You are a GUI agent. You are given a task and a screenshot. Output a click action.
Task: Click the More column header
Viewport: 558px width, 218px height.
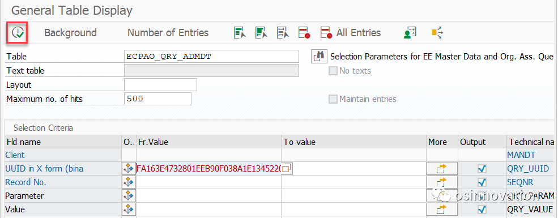[x=442, y=142]
